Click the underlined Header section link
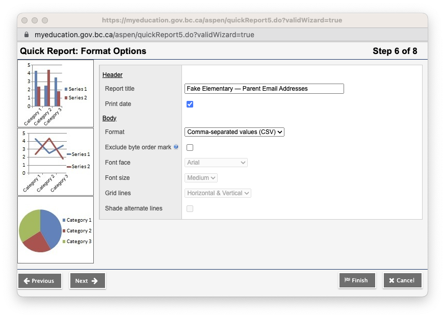This screenshot has width=445, height=318. click(x=112, y=74)
